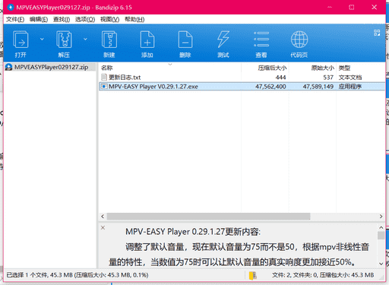
Task: Click the Add (添加) file icon
Action: (x=147, y=40)
